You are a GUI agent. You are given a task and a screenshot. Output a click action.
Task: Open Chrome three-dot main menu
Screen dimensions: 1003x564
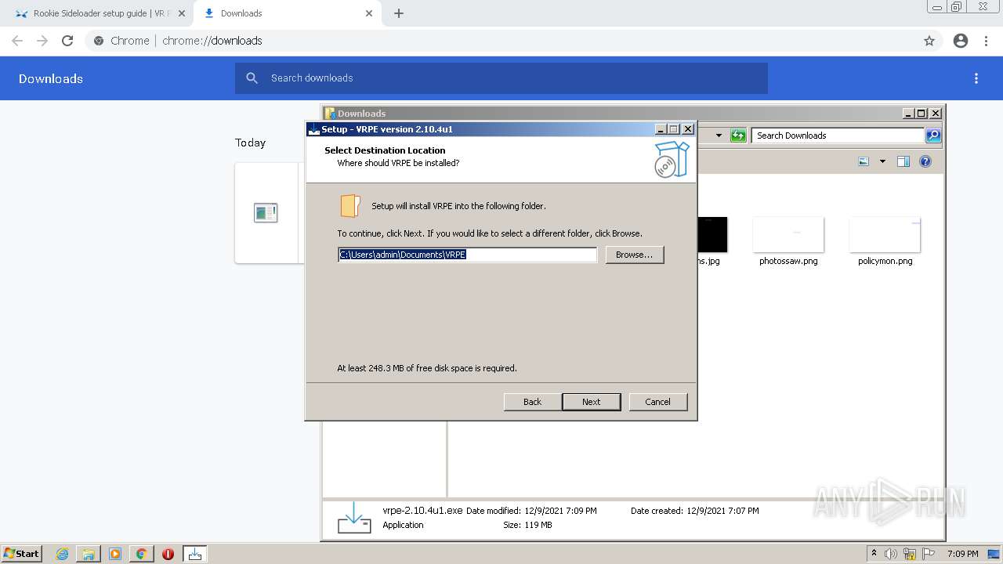tap(986, 41)
